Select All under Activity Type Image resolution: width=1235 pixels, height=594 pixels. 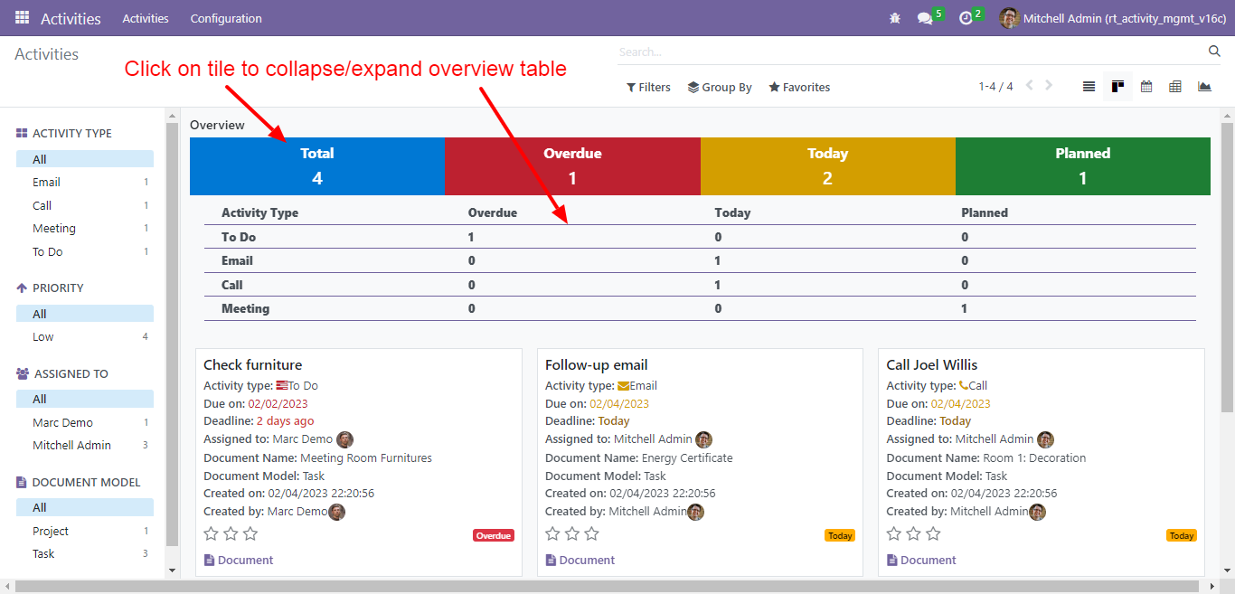coord(85,159)
